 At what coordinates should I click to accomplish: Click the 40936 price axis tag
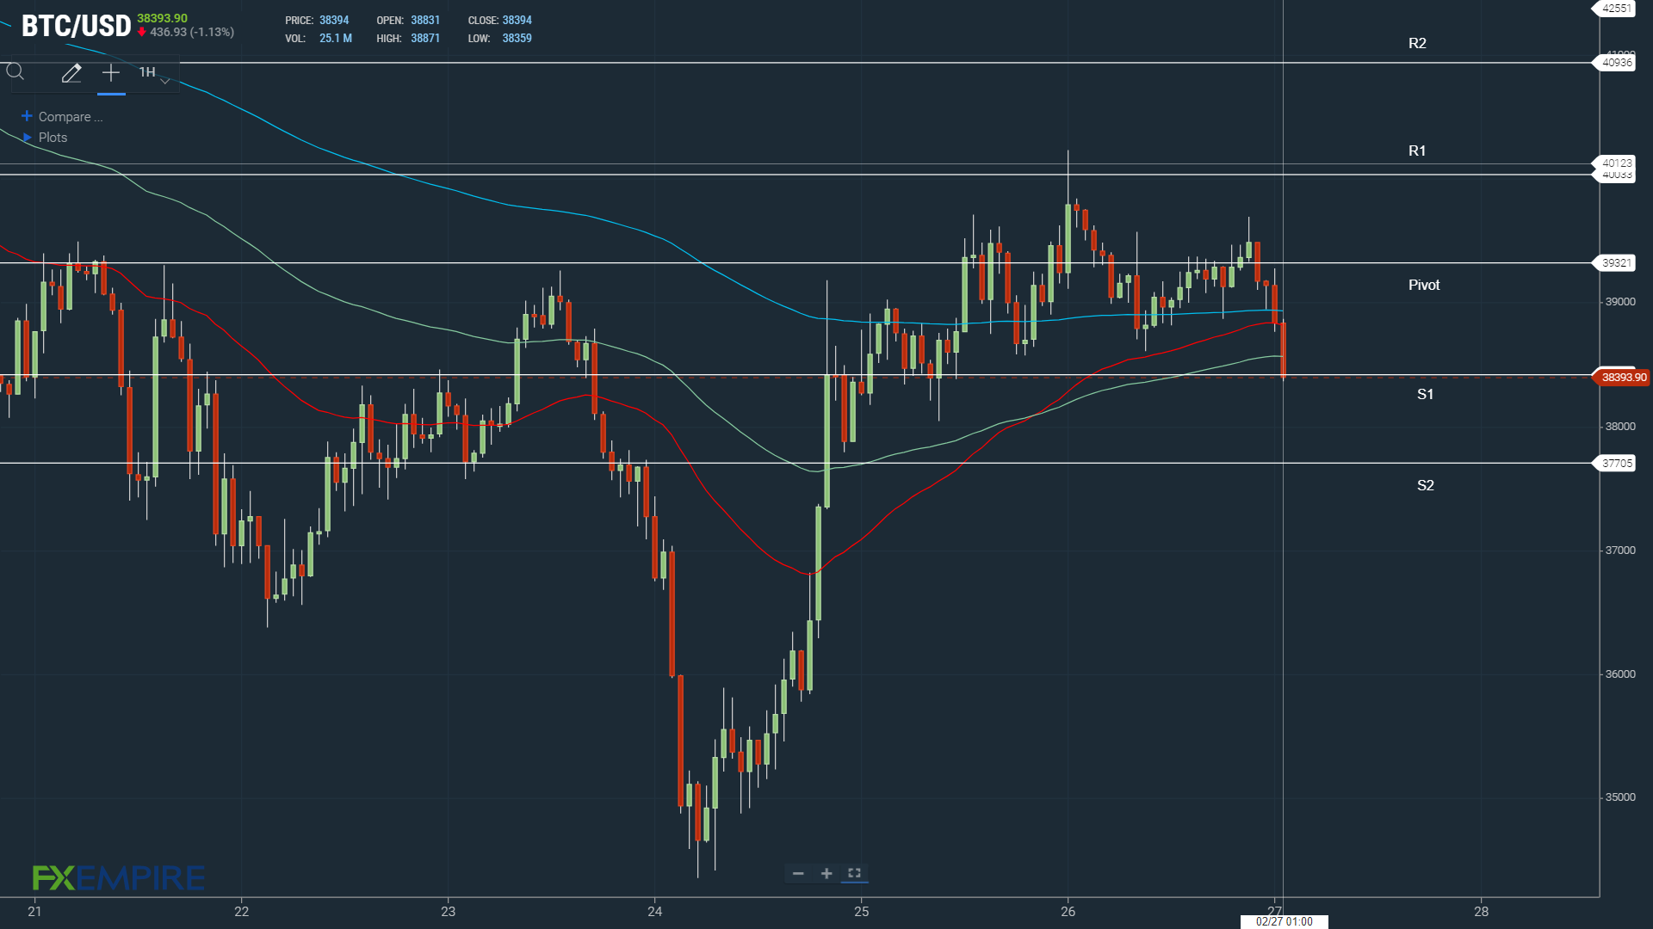pos(1614,62)
